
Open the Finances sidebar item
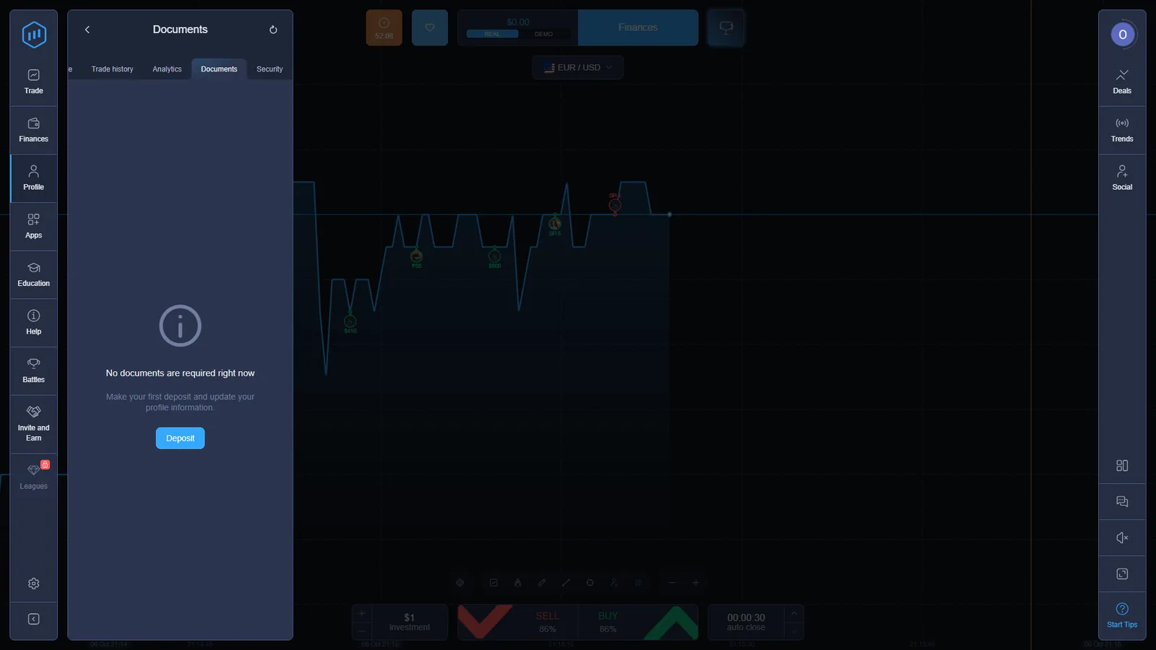click(33, 130)
